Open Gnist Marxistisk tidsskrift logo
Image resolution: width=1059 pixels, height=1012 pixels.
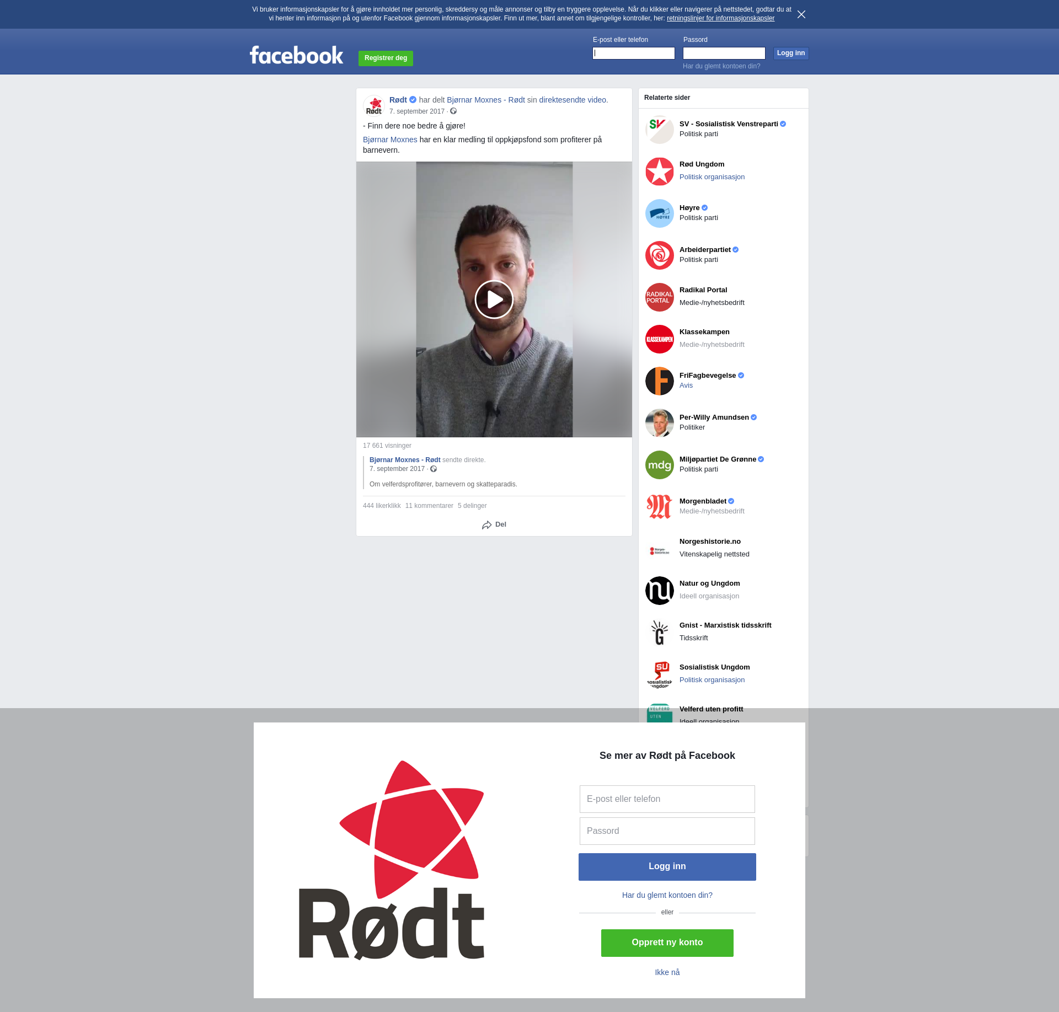pyautogui.click(x=660, y=633)
